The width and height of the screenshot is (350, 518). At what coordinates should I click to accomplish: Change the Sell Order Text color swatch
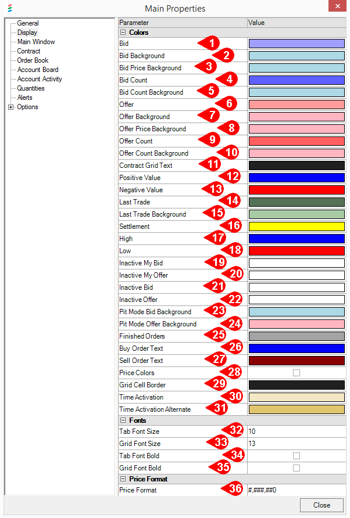(x=297, y=361)
